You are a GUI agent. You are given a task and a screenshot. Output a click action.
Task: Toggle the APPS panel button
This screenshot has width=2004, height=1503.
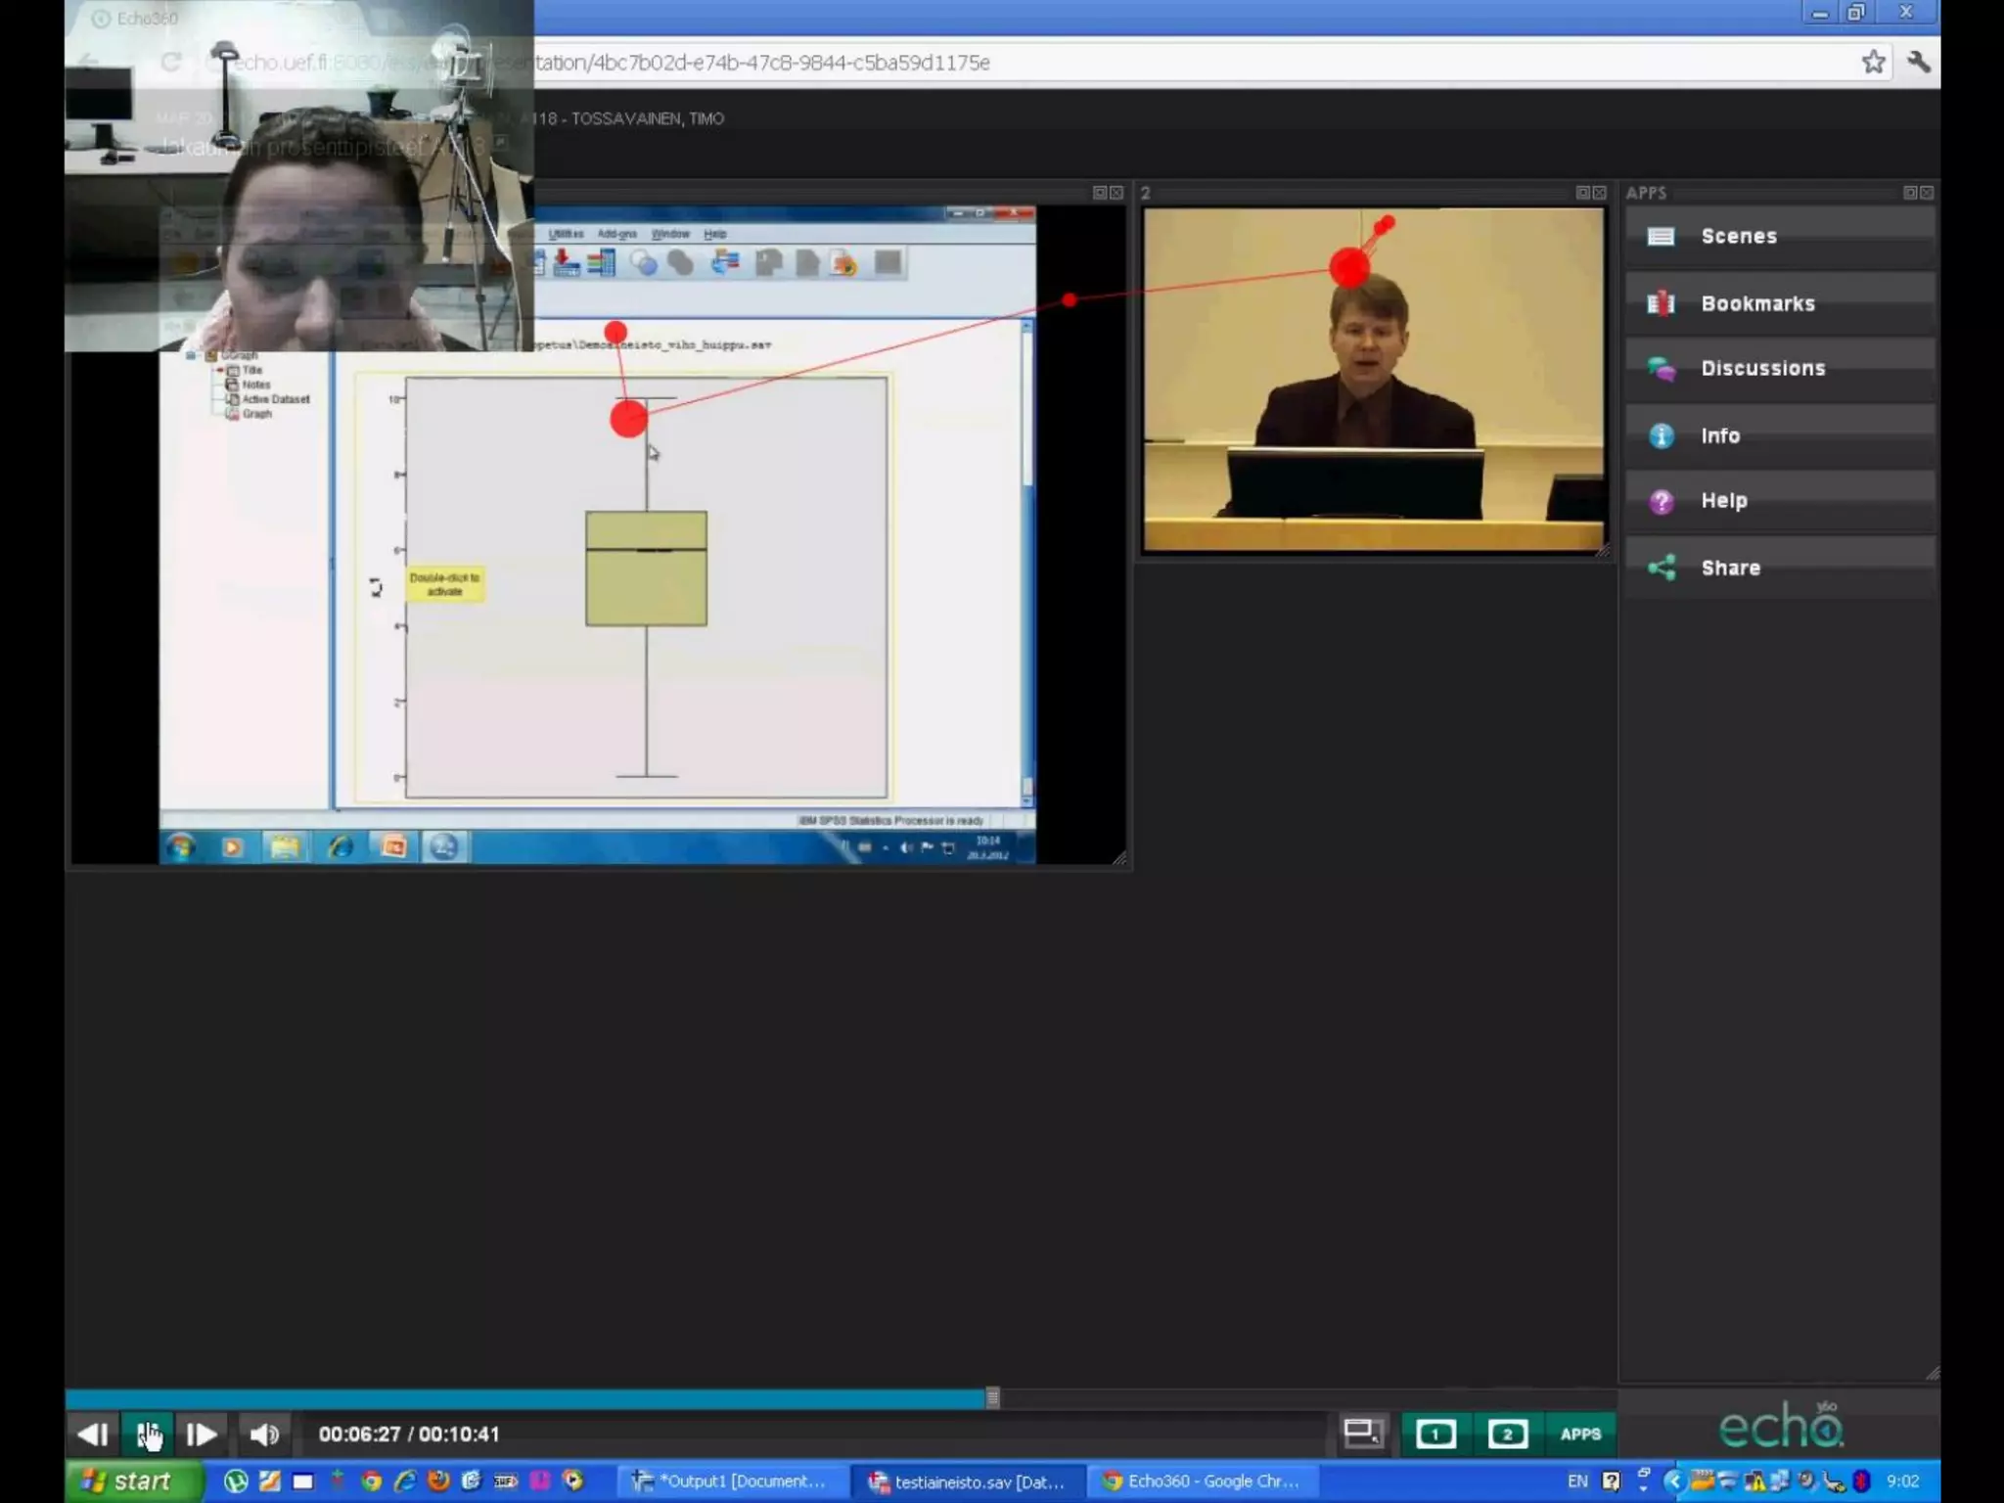pos(1579,1435)
